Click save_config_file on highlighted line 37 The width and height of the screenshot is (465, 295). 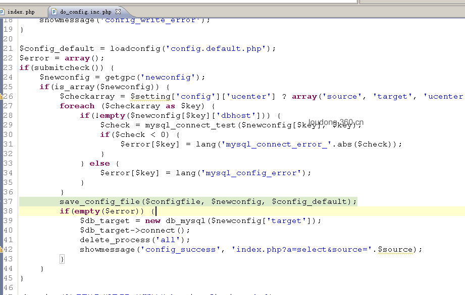coord(99,201)
